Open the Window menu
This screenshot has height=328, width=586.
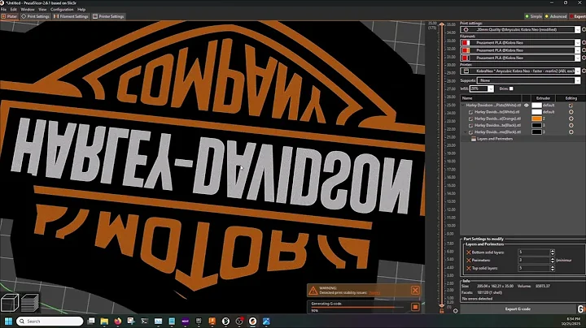pos(28,9)
